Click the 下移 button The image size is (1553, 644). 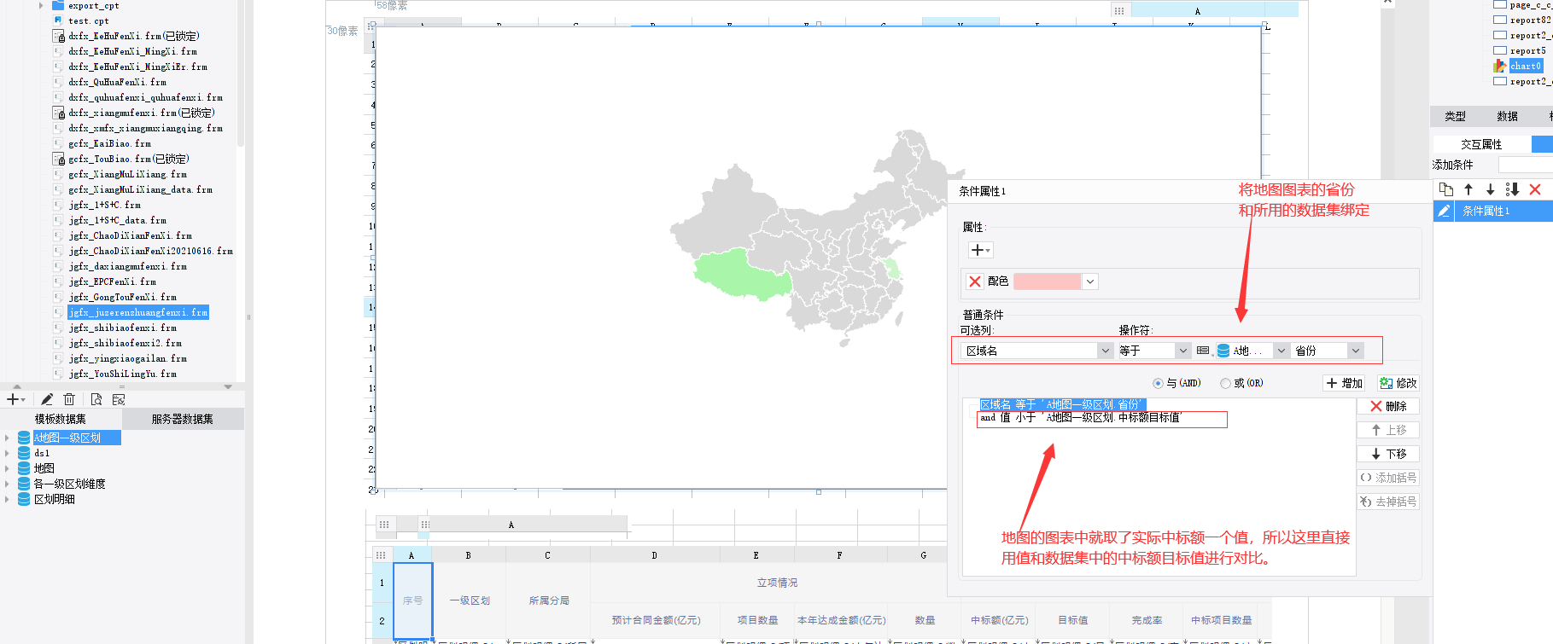[1388, 454]
